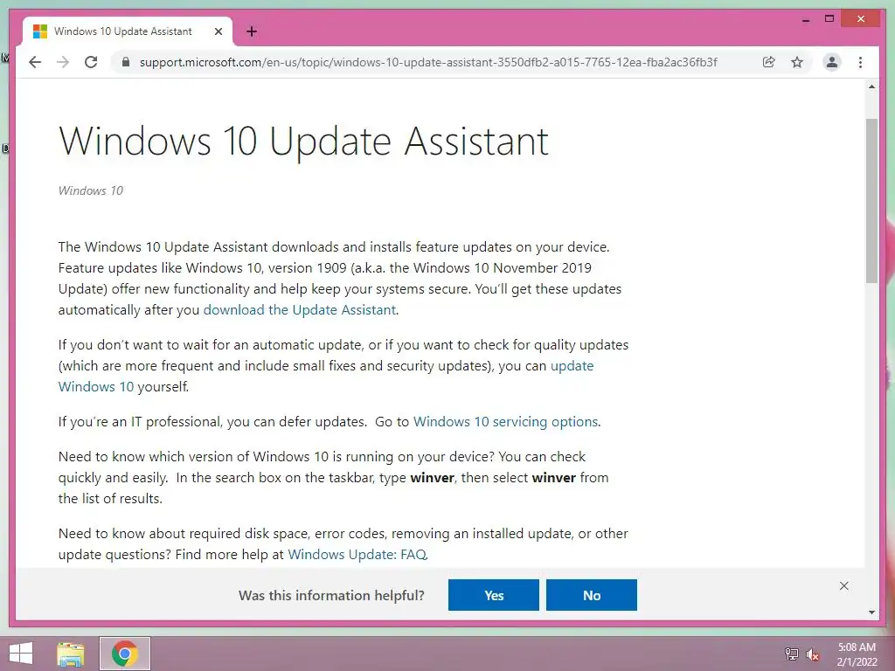Click the bold winver after 'type'
Viewport: 895px width, 671px height.
click(x=432, y=478)
